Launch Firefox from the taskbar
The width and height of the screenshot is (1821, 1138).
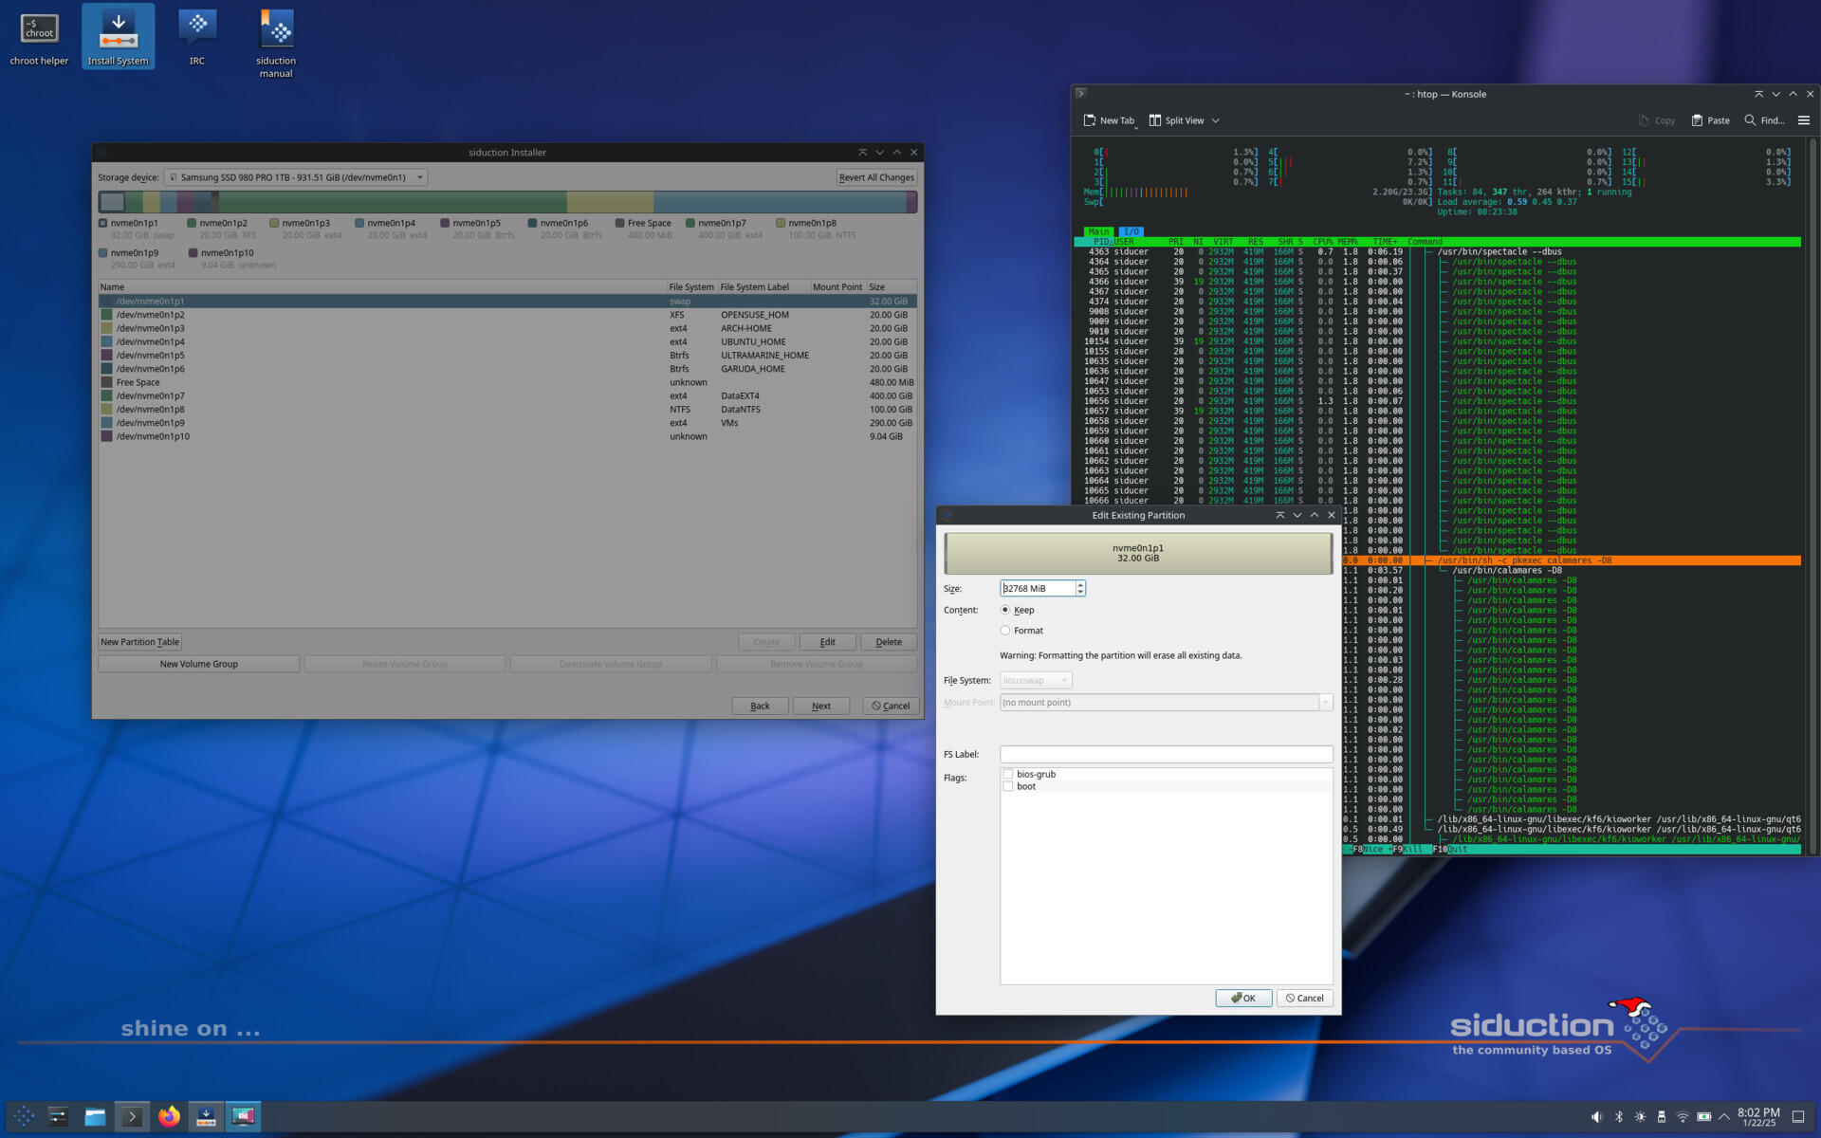coord(169,1116)
